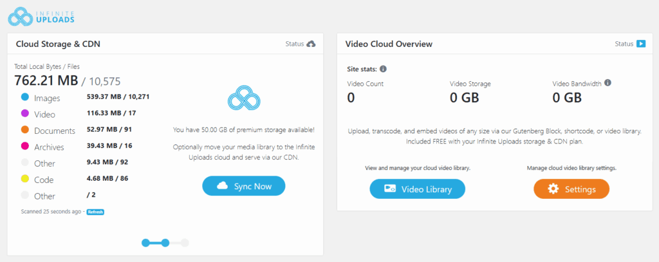This screenshot has width=659, height=262.
Task: Select the Images legend label
Action: [47, 98]
